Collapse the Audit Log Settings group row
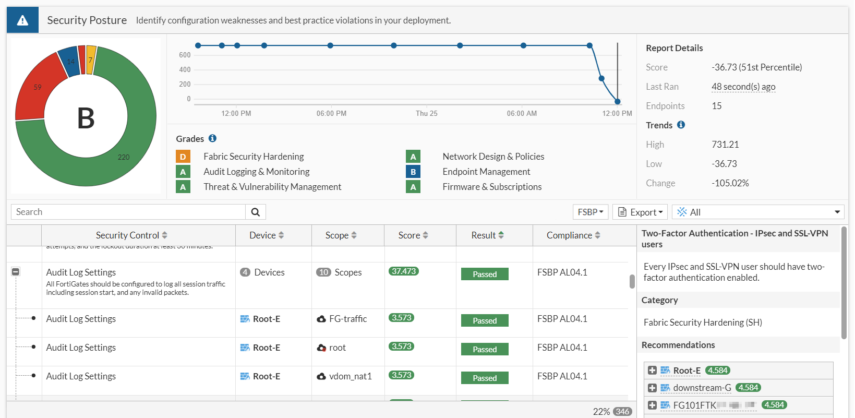 16,271
